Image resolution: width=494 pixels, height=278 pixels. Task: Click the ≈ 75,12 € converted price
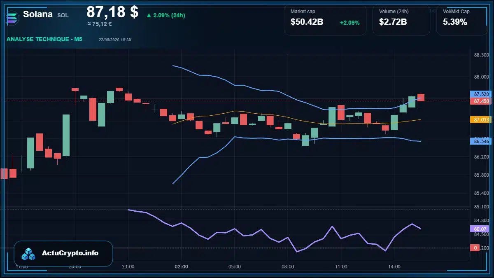(100, 24)
